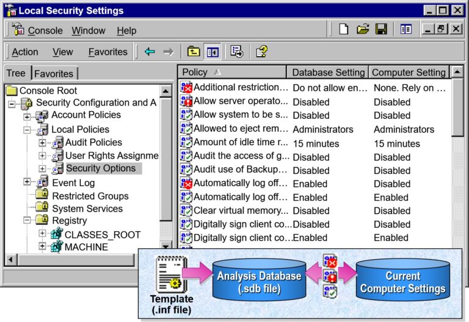Click the Save console floppy disk icon
Viewport: 469px width, 322px height.
[x=381, y=29]
